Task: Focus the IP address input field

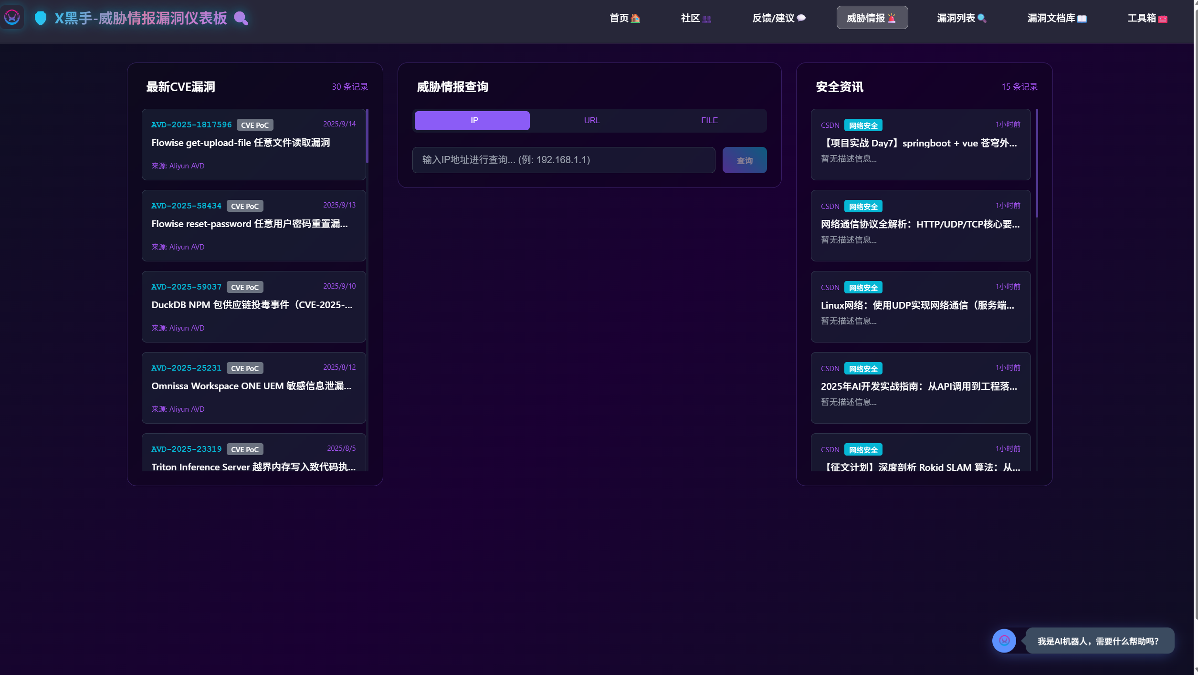Action: coord(563,160)
